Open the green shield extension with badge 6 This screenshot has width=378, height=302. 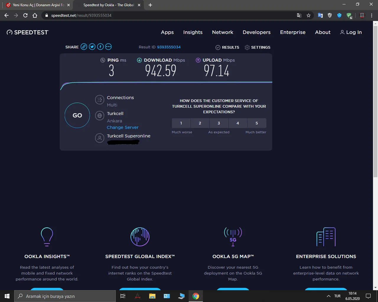349,16
